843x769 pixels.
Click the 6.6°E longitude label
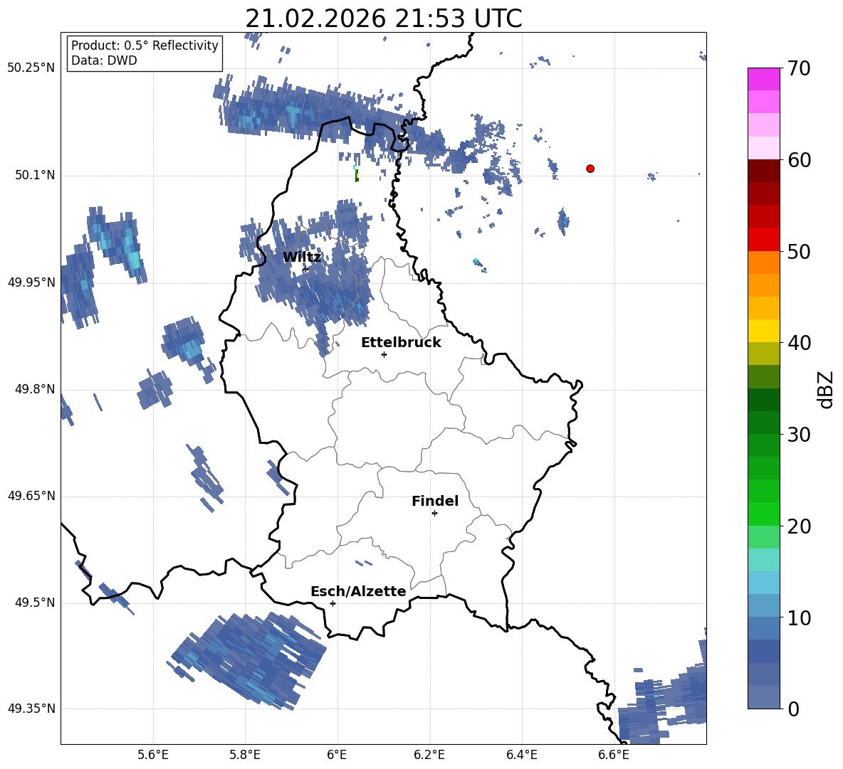click(x=614, y=755)
